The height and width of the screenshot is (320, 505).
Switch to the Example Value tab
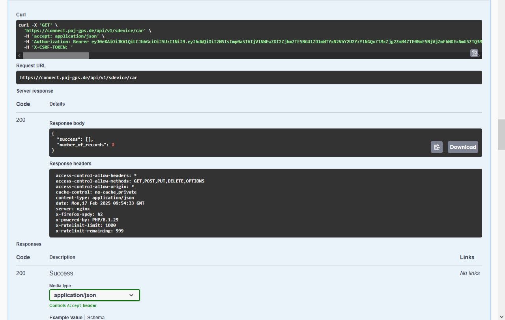(66, 317)
